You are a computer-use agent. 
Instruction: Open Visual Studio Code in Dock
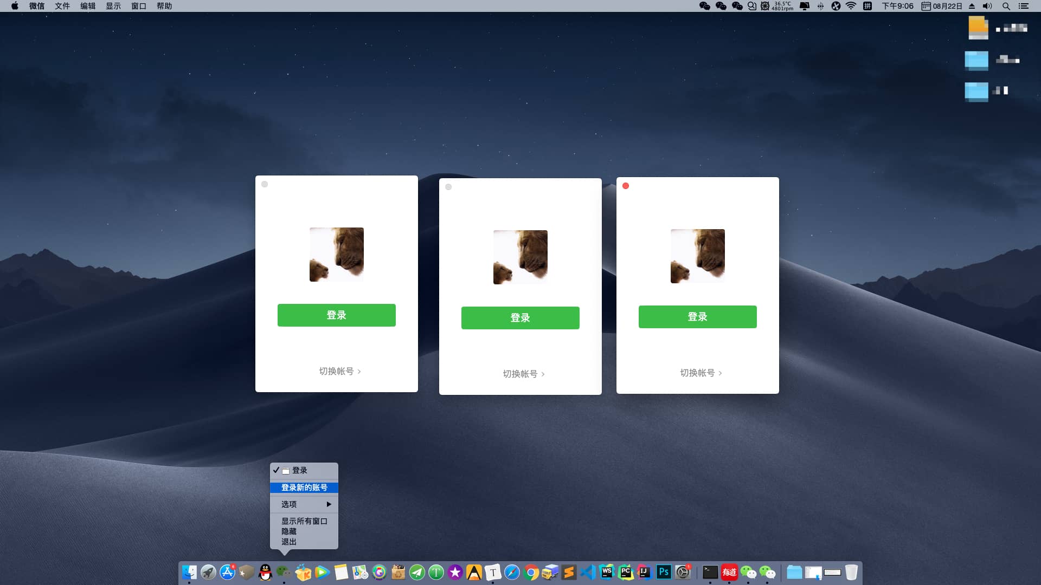(588, 572)
